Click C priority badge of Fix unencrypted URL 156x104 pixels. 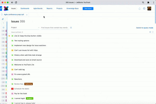(12, 74)
